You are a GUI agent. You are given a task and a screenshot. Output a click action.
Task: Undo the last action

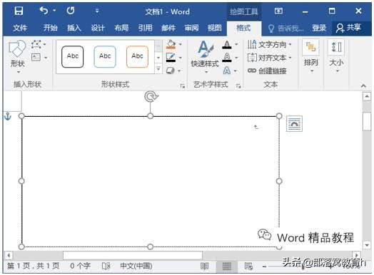[x=44, y=11]
